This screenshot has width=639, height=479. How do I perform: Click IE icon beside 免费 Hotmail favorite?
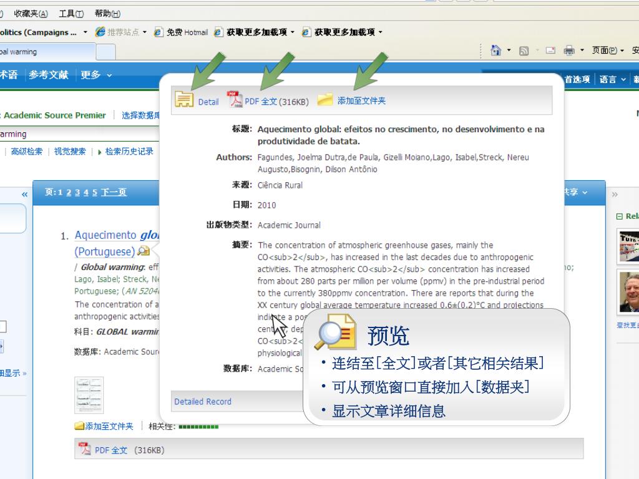[x=158, y=32]
